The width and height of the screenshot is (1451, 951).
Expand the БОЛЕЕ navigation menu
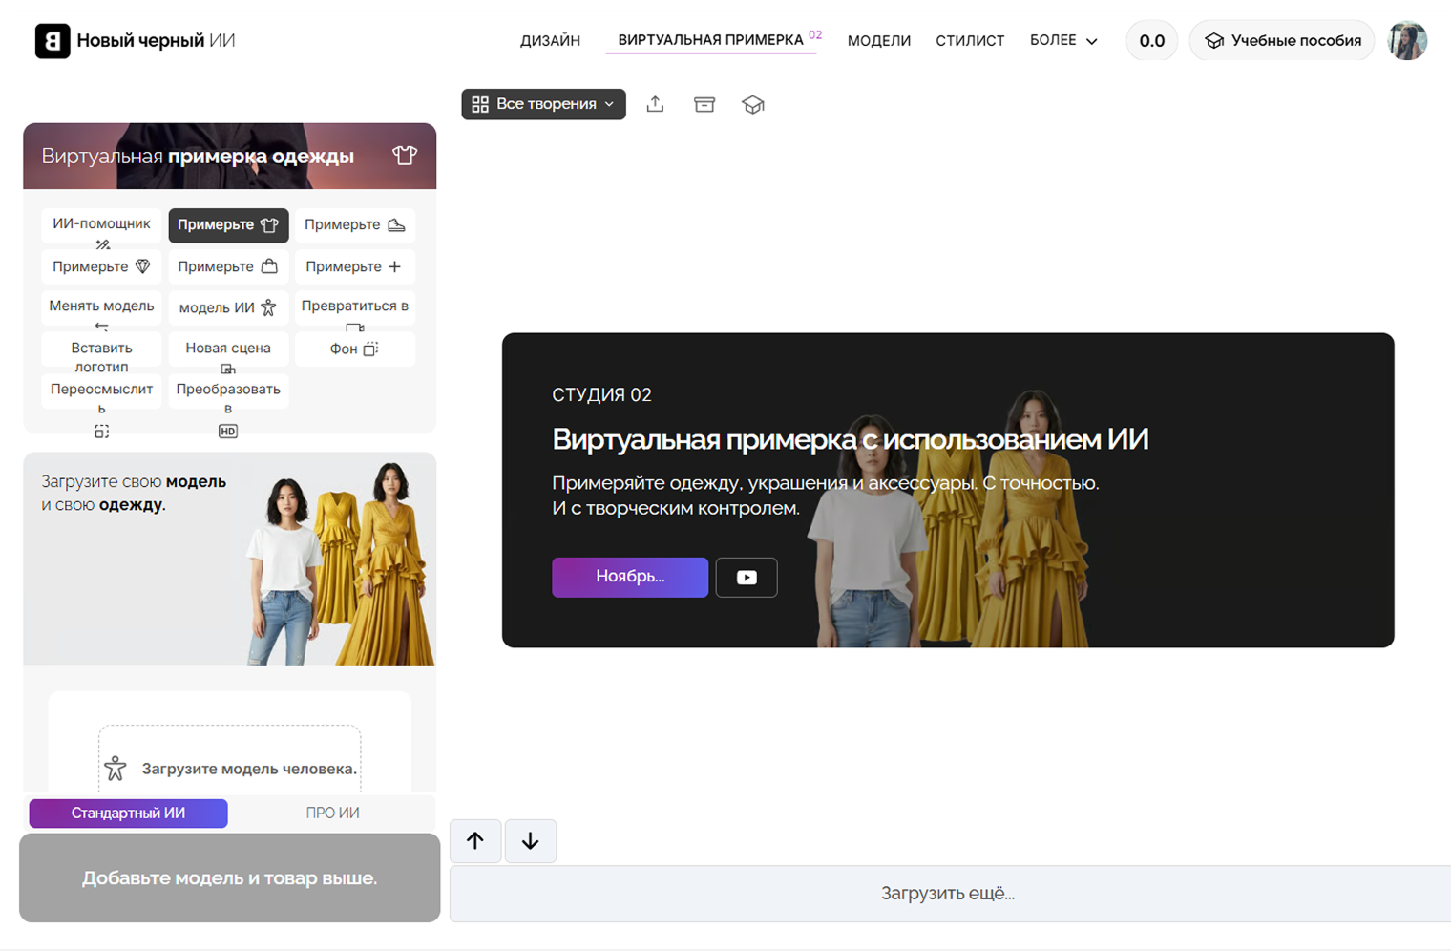(x=1062, y=40)
